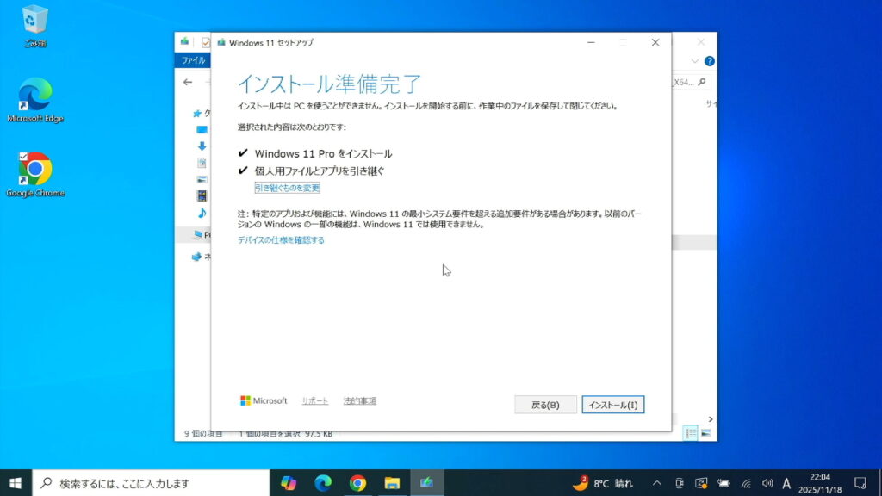882x496 pixels.
Task: Switch to details view in File Explorer
Action: tap(691, 432)
